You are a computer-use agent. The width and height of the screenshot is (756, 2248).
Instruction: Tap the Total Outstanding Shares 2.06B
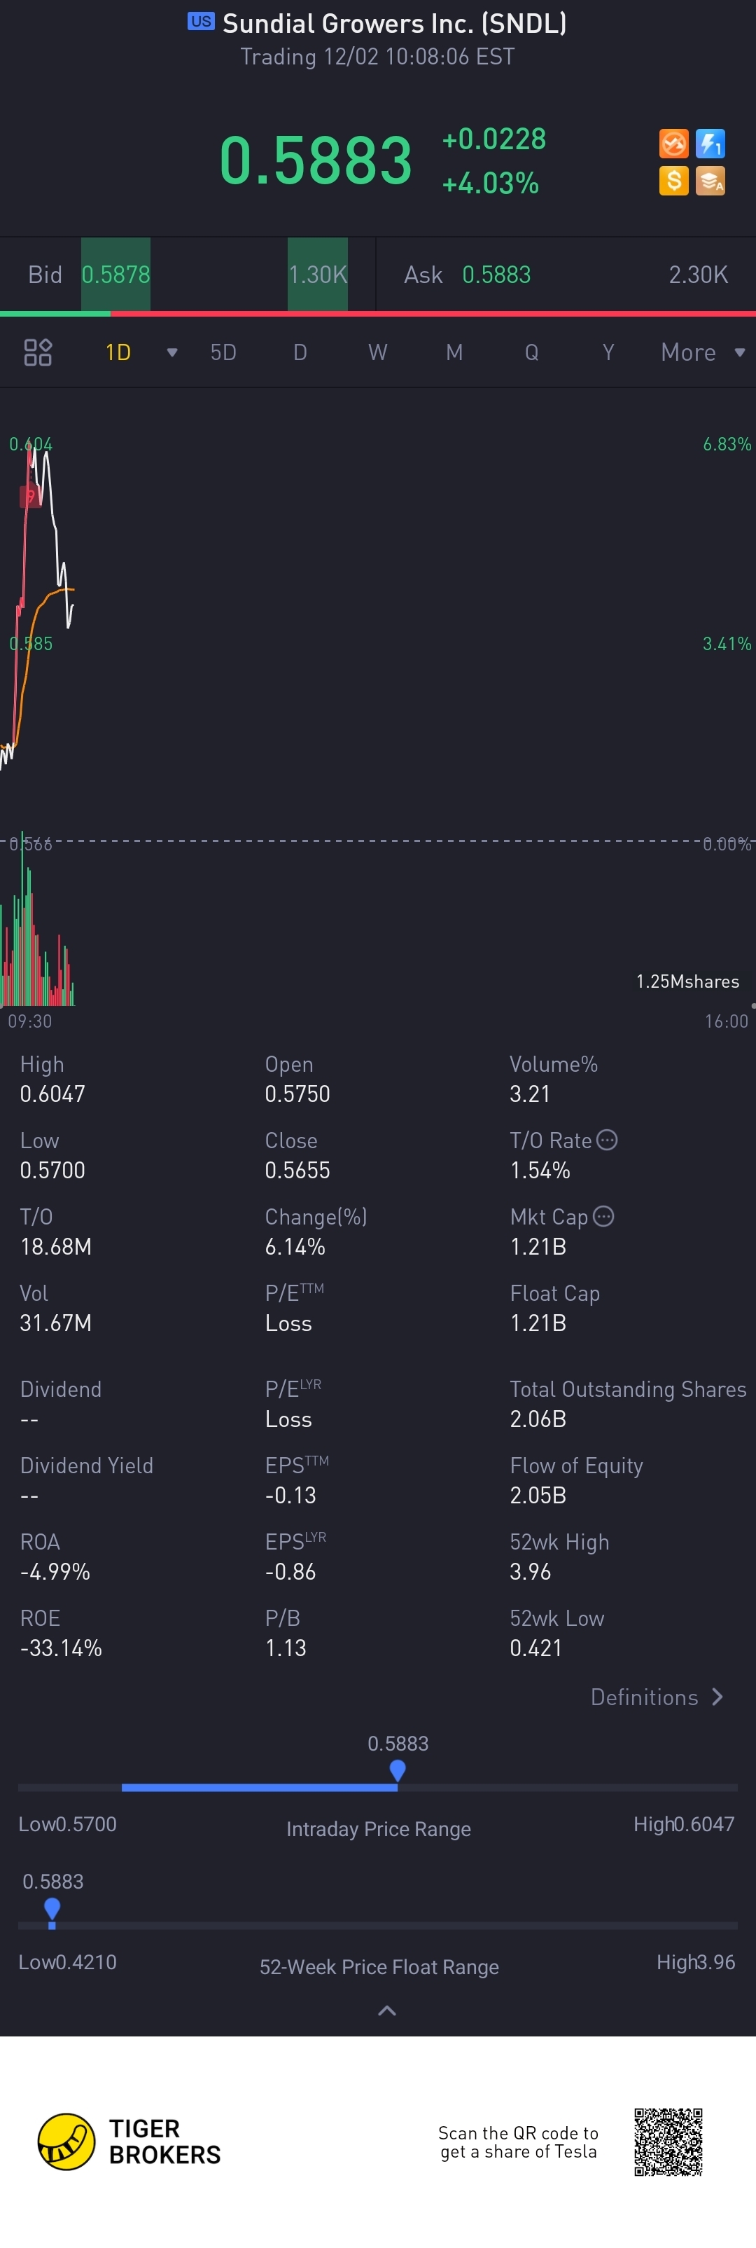tap(538, 1419)
